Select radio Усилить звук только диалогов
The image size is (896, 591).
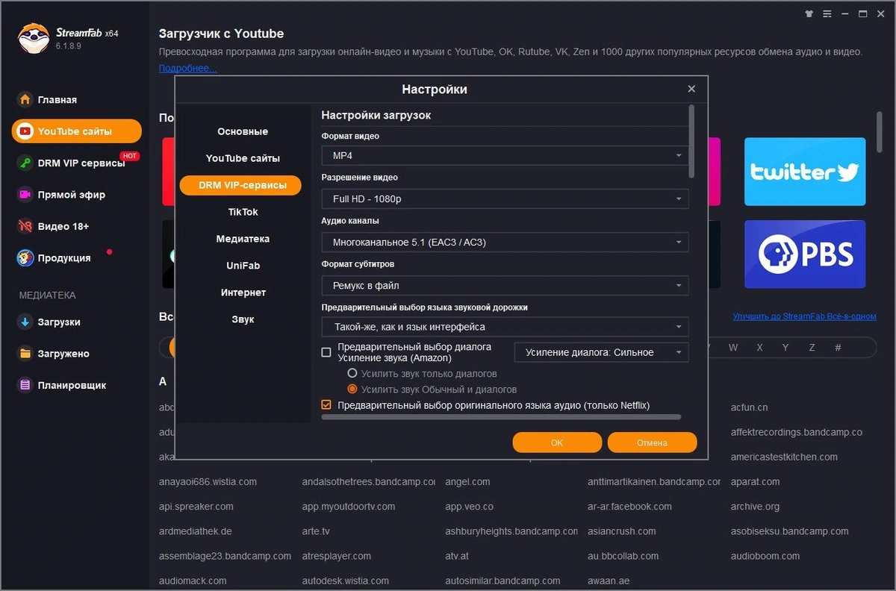352,373
